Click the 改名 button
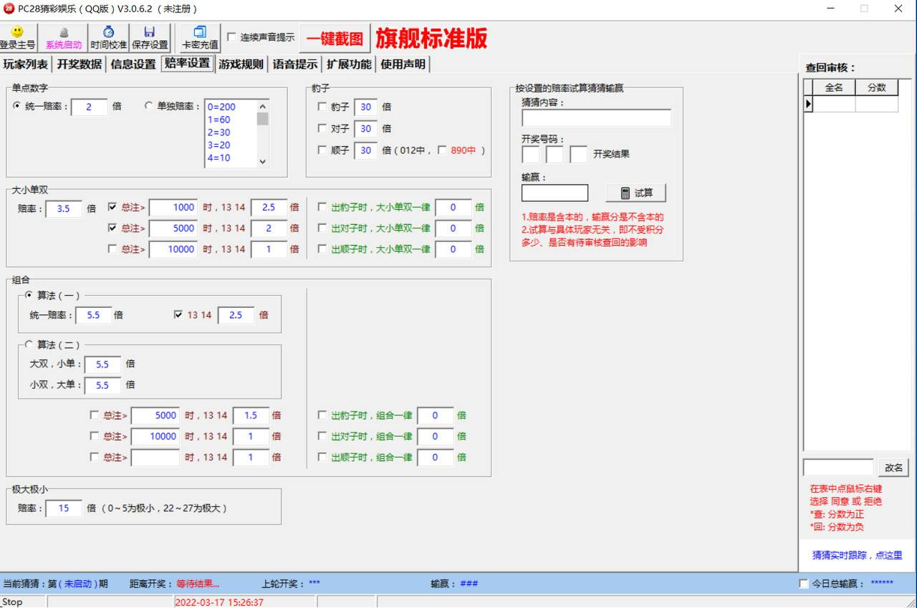 click(893, 468)
